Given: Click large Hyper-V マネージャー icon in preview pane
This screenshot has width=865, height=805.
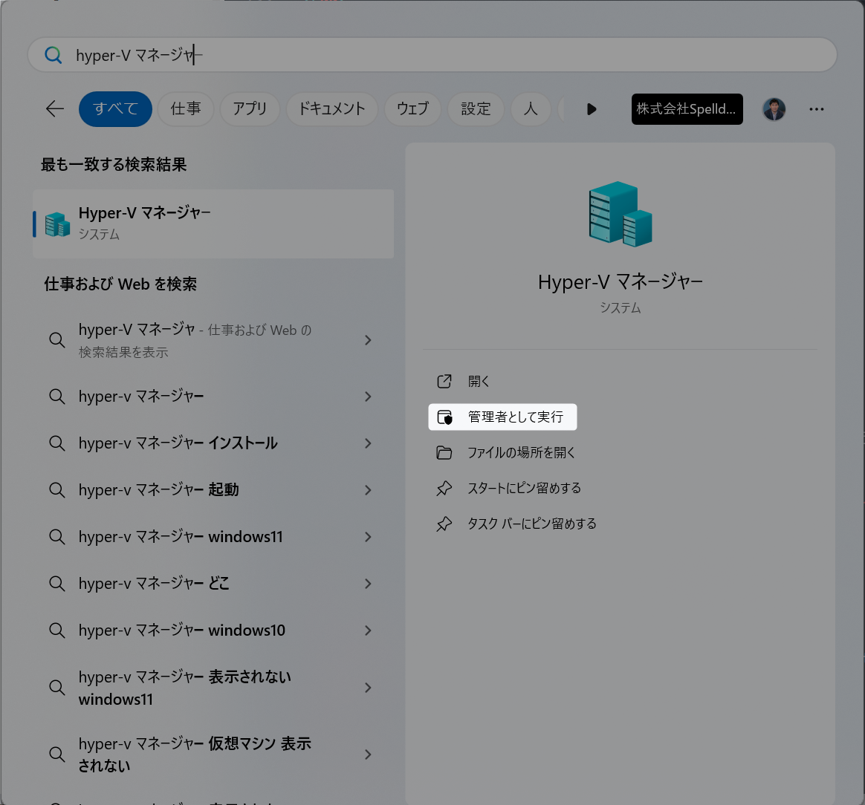Looking at the screenshot, I should 620,214.
